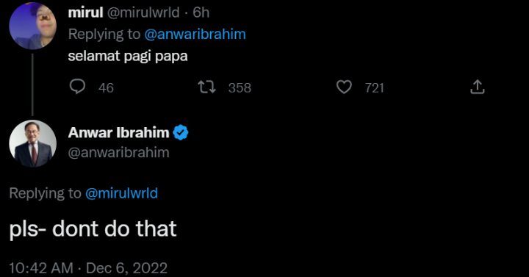This screenshot has width=529, height=277.
Task: Retweet mirul's tweet using the arrows icon
Action: pos(206,87)
